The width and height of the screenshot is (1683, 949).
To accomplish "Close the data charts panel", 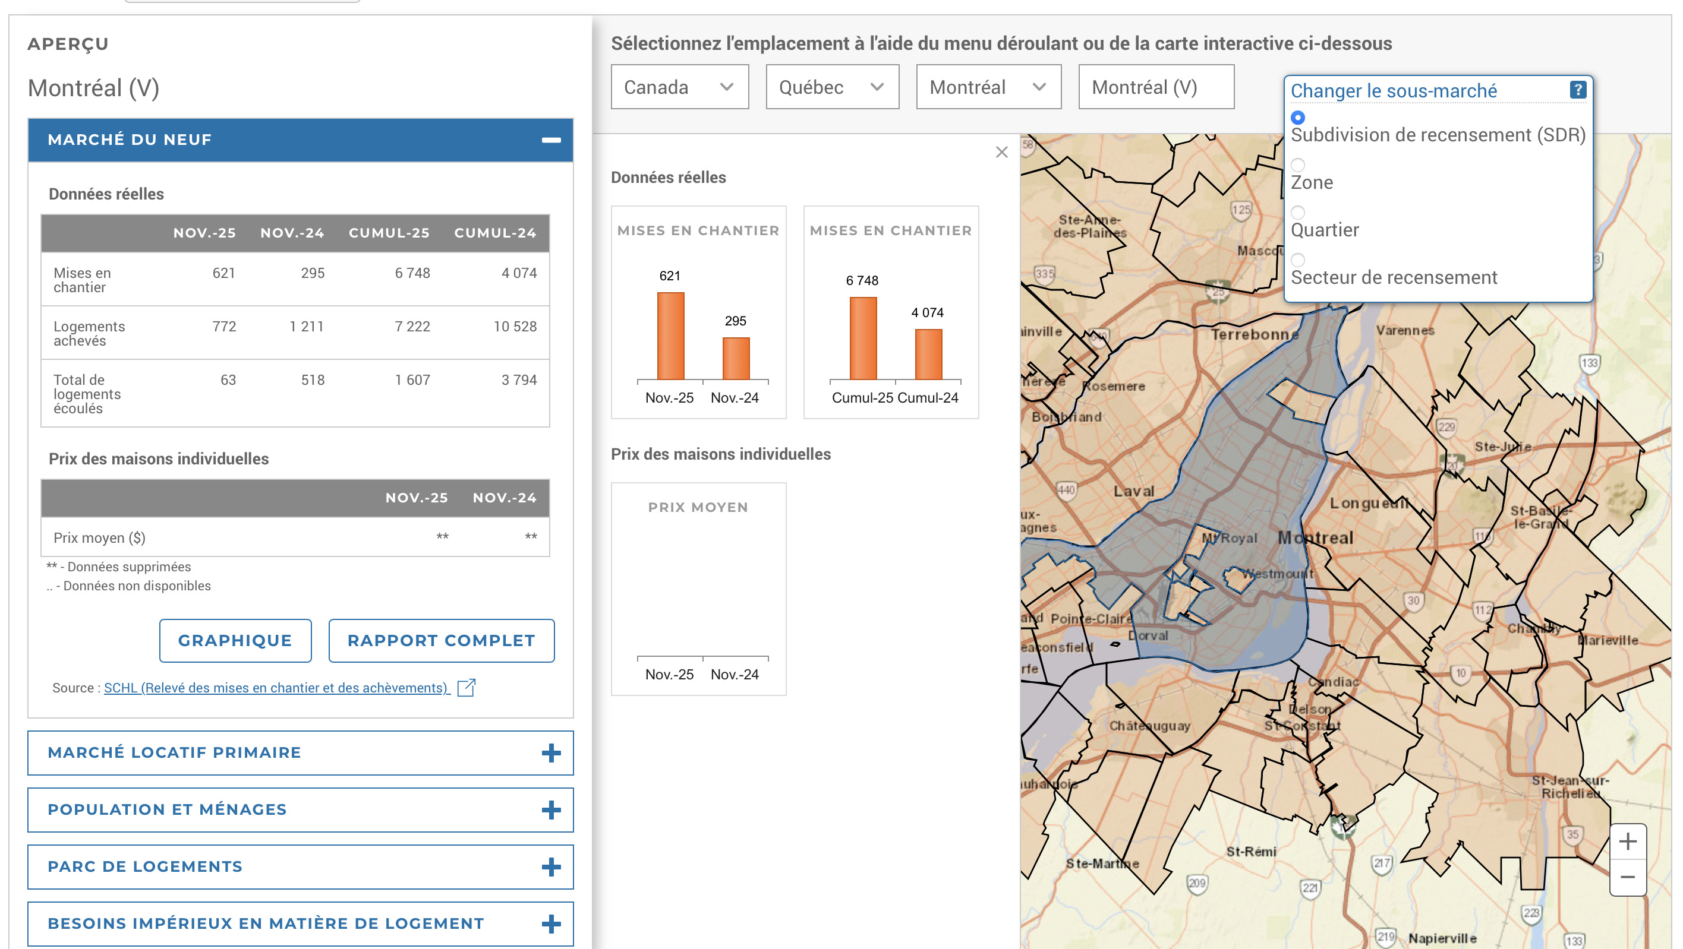I will 1001,152.
